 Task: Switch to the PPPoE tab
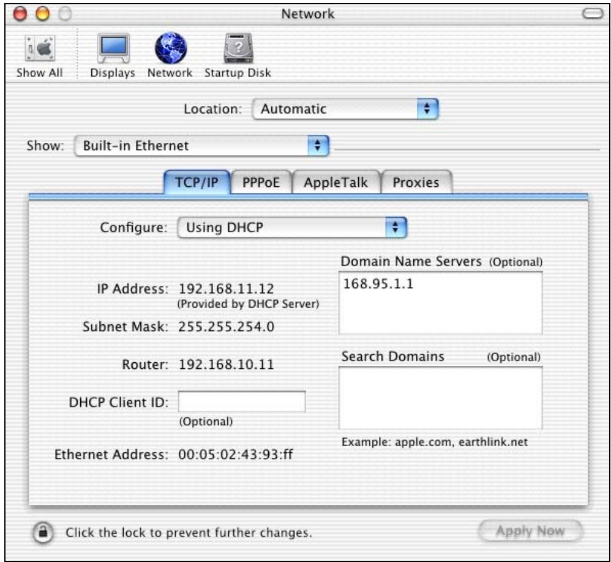261,183
